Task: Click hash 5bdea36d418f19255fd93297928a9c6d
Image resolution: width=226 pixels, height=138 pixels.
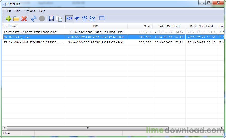Action: 96,42
